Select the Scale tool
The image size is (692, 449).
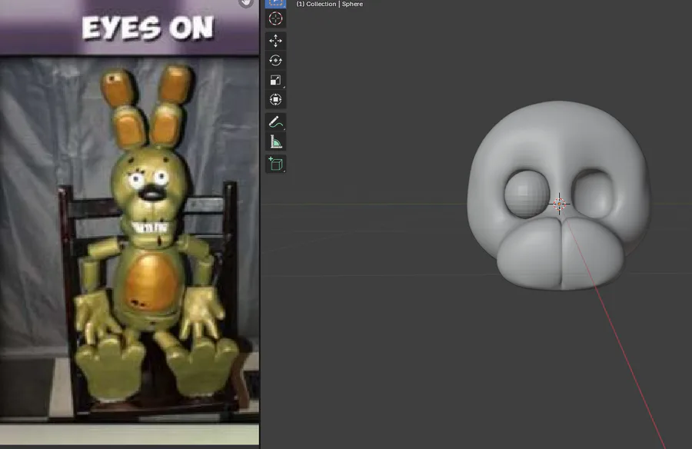click(x=275, y=80)
